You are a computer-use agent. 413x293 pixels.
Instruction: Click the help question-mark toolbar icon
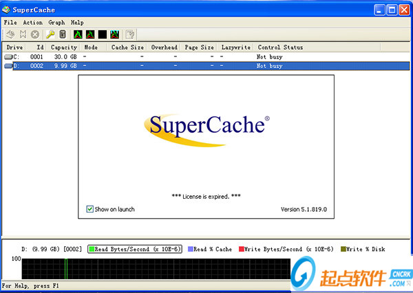click(130, 34)
